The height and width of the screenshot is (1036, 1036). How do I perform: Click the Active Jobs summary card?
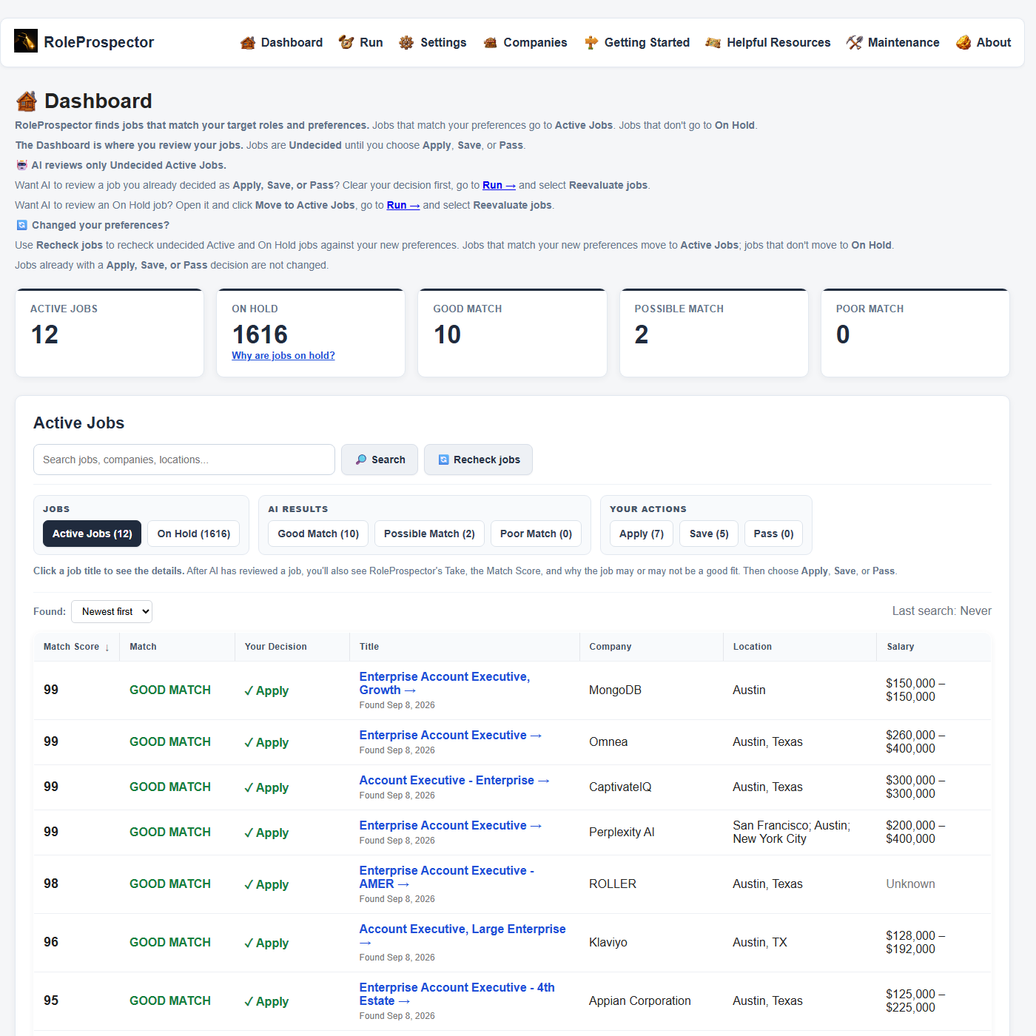point(110,333)
